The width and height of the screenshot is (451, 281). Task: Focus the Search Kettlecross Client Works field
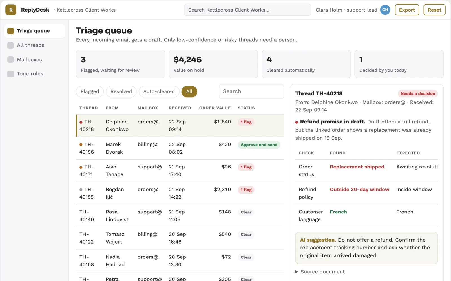point(247,10)
